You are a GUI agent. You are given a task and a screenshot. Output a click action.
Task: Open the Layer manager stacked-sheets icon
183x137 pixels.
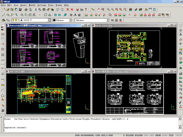click(4, 20)
